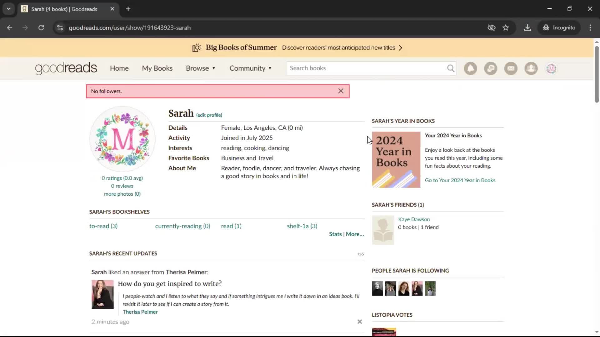Open browser downloads icon
The image size is (600, 337).
[527, 28]
